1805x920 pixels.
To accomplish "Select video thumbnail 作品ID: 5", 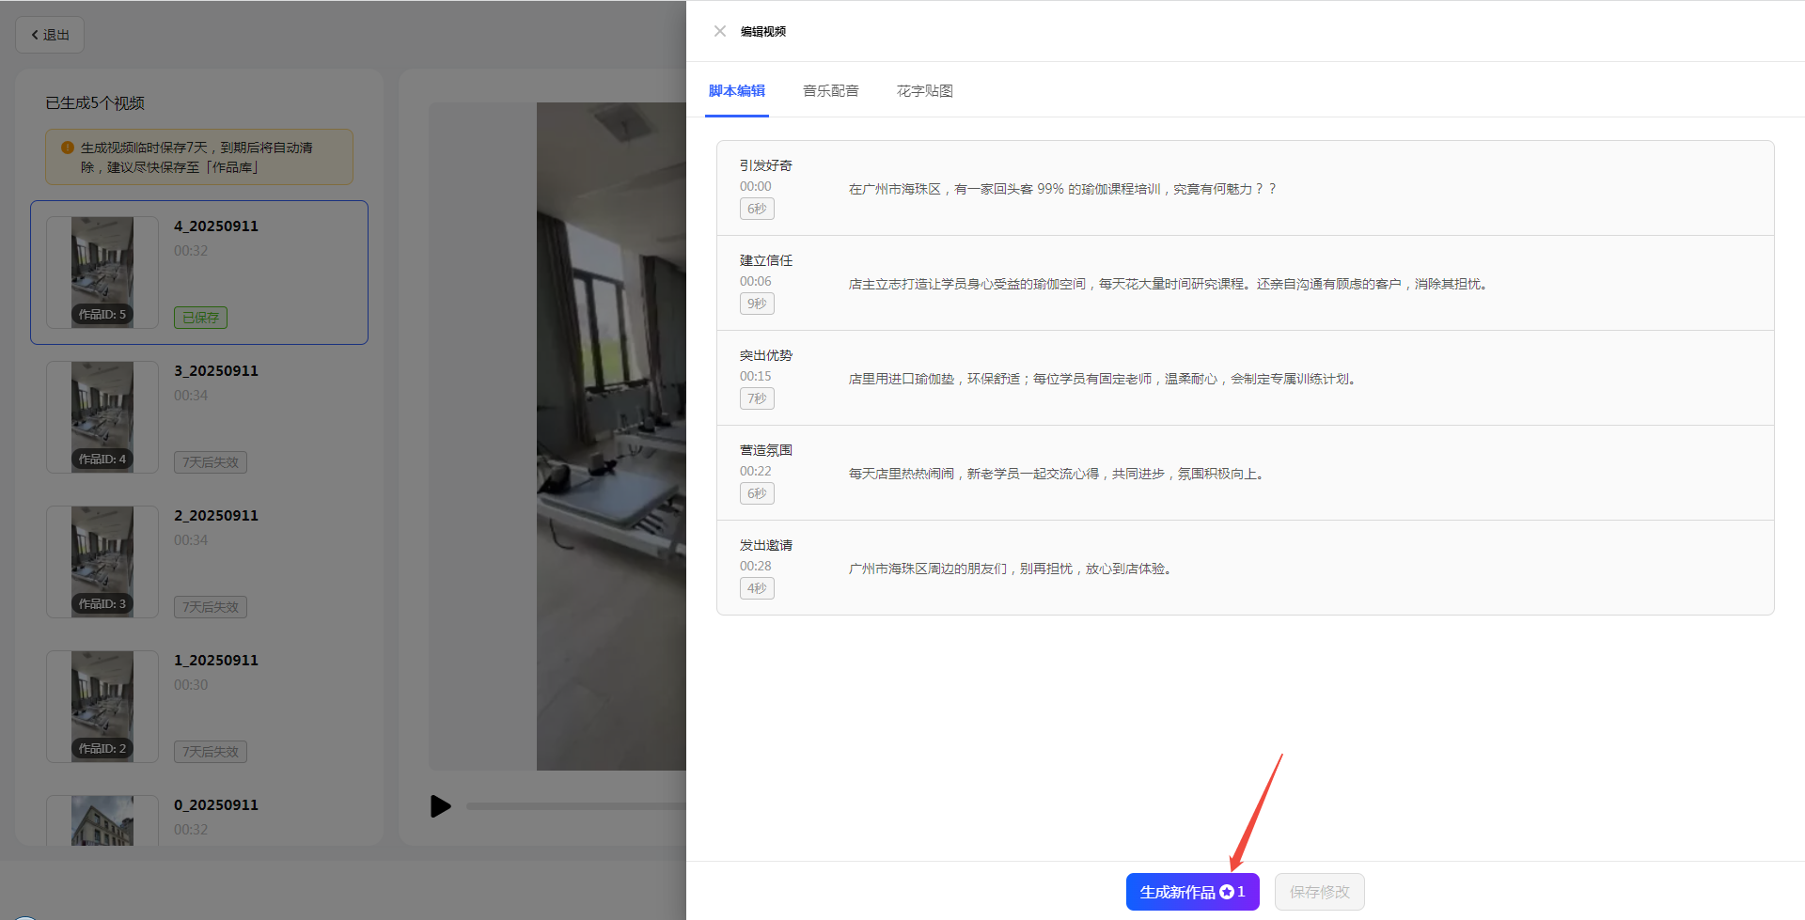I will pos(102,273).
